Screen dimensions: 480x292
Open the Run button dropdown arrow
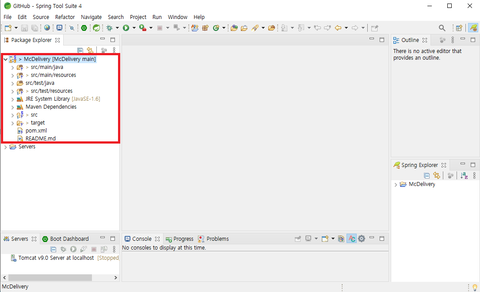(x=134, y=28)
